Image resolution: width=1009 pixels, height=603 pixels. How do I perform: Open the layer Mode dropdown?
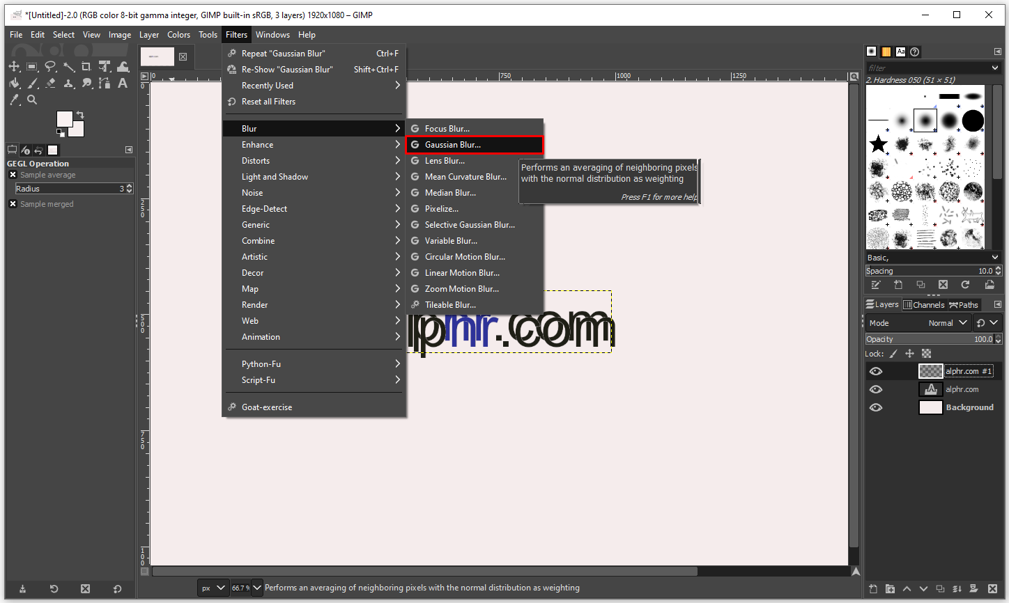point(918,323)
